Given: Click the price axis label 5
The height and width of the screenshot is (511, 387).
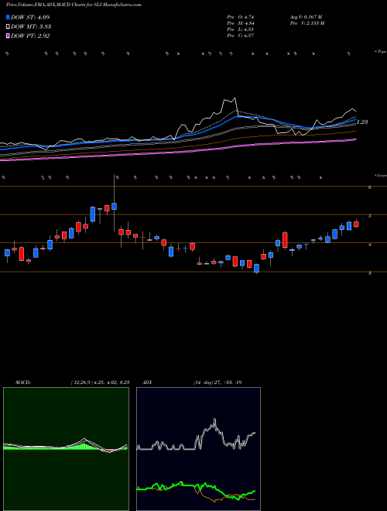Looking at the screenshot, I should coord(370,216).
